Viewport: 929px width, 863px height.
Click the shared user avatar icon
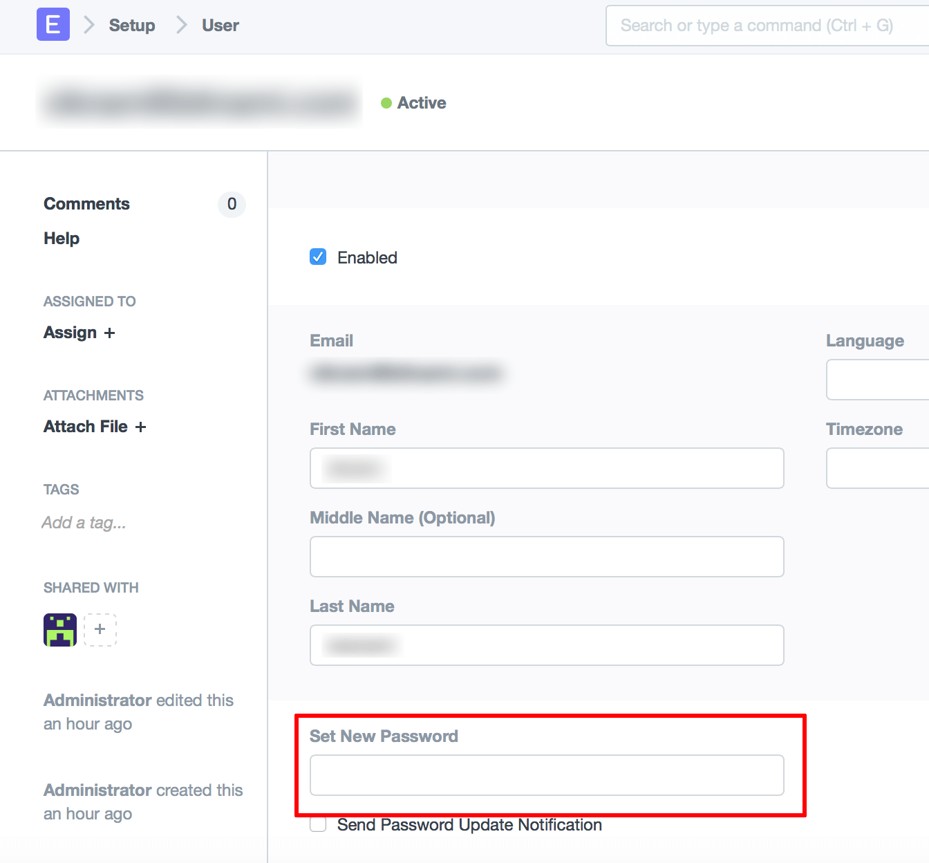[x=59, y=630]
